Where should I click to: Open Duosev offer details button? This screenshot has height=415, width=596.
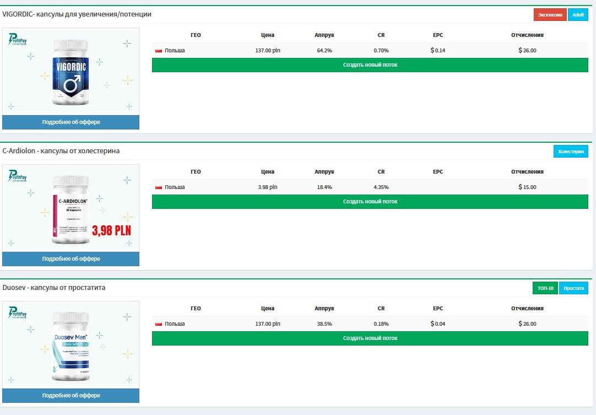click(x=71, y=395)
